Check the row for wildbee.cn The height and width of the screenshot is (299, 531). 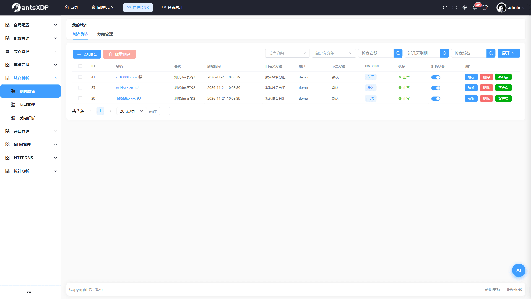coord(80,87)
